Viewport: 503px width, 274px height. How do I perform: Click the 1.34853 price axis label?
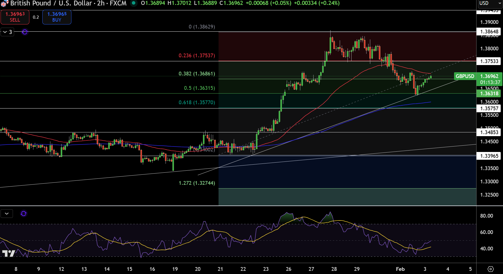point(489,132)
